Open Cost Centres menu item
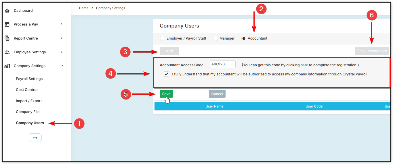This screenshot has width=393, height=164. click(27, 90)
